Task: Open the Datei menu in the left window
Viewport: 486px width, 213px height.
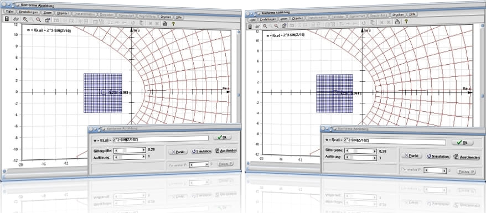Action: pos(9,12)
